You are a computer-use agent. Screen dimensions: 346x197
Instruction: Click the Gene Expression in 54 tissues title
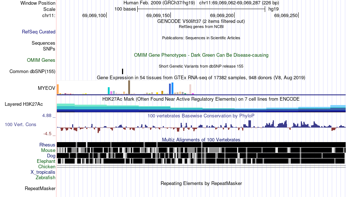[x=201, y=77]
